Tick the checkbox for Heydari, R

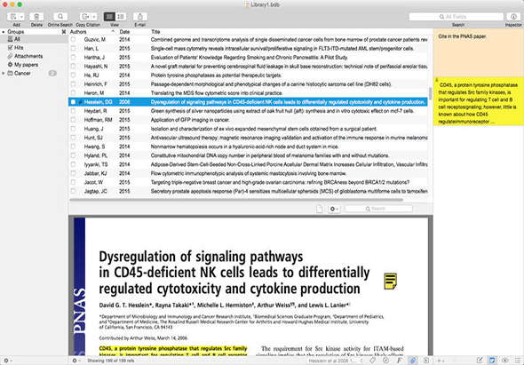coord(73,111)
